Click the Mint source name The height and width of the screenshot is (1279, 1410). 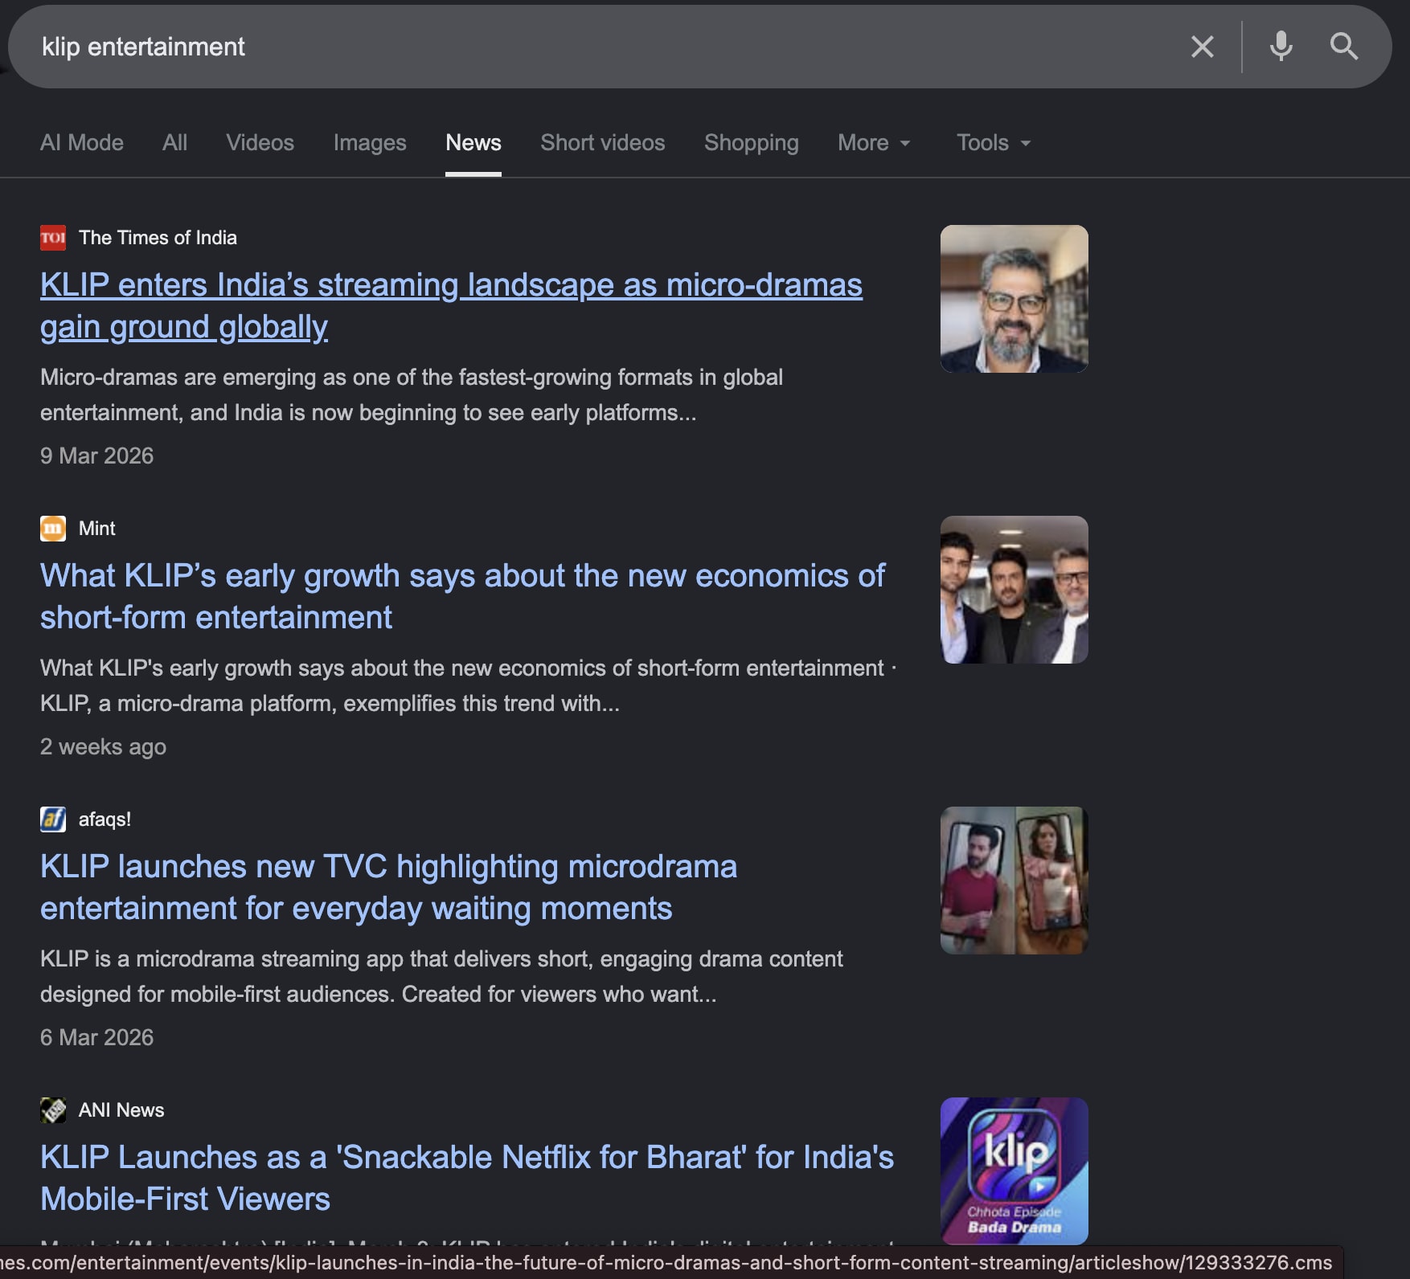click(x=97, y=529)
